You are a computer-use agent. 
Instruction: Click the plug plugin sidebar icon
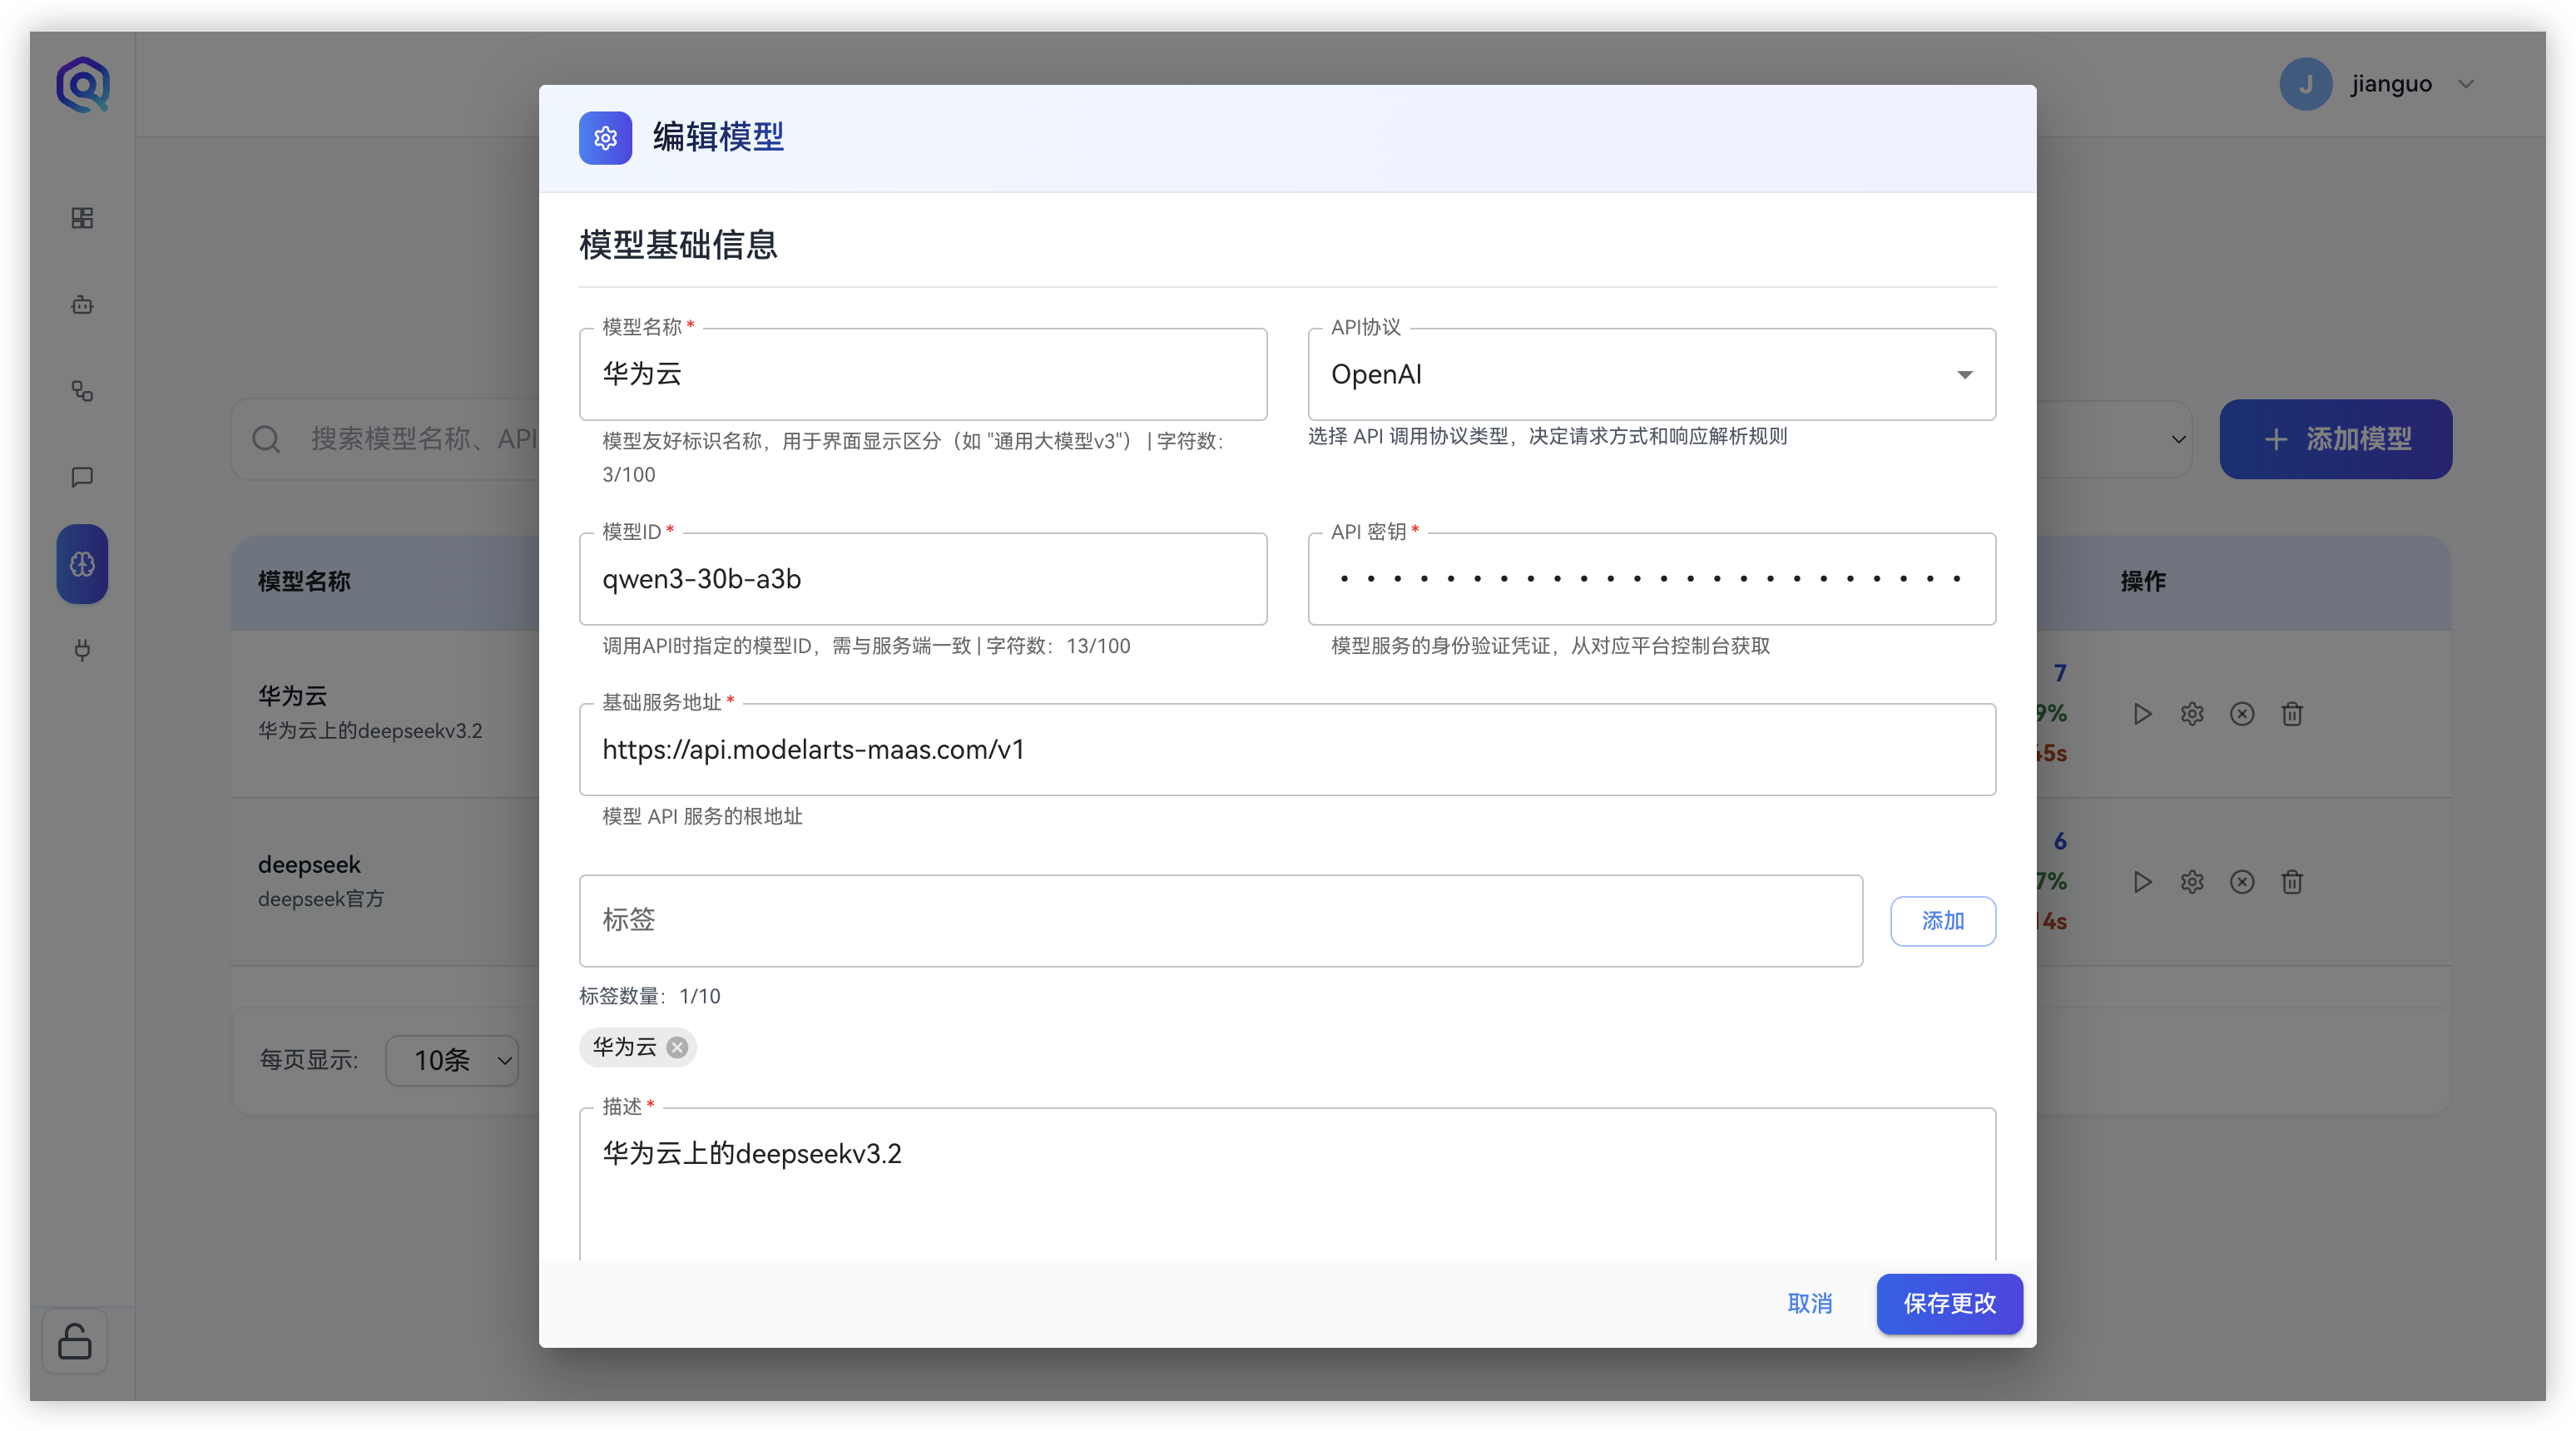82,650
